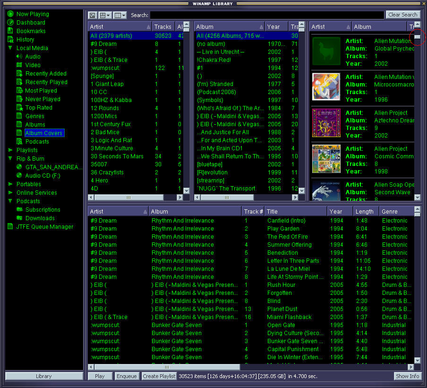Click the Library button
Viewport: 427px width, 388px height.
pyautogui.click(x=44, y=376)
